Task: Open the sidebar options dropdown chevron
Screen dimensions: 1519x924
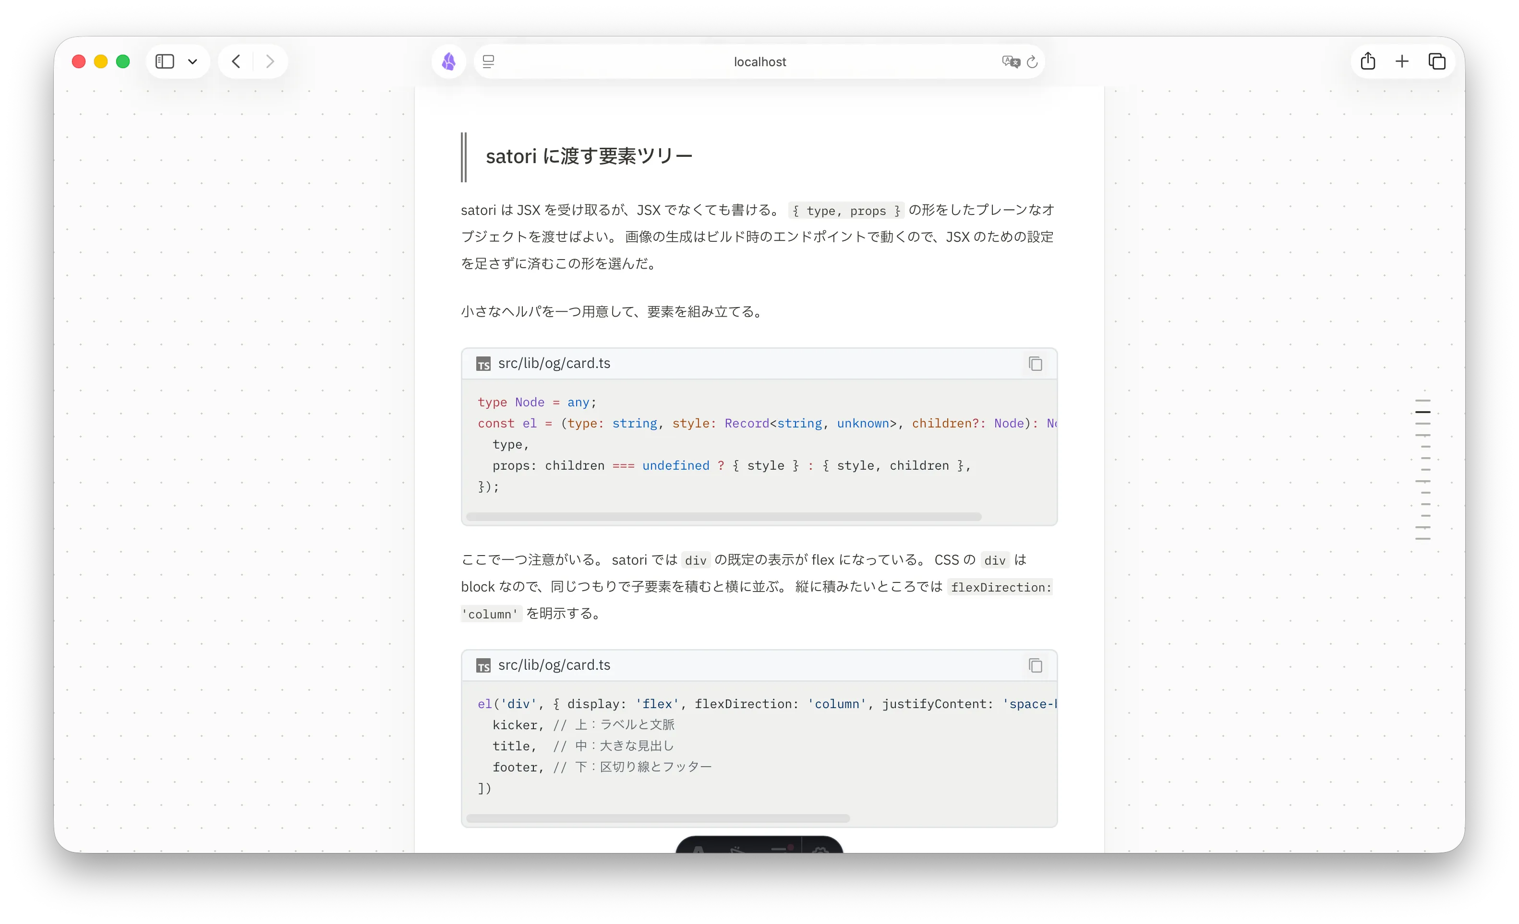Action: 193,61
